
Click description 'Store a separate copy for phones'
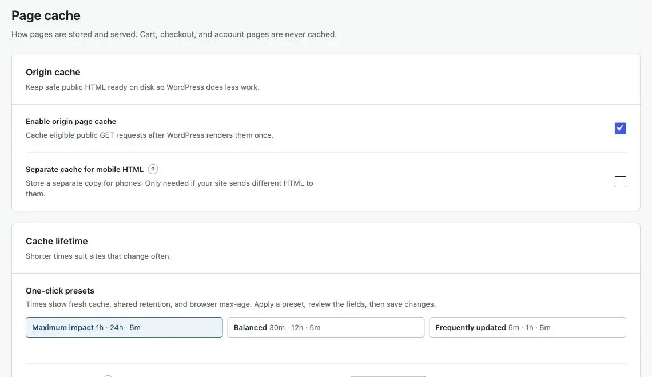click(x=84, y=183)
